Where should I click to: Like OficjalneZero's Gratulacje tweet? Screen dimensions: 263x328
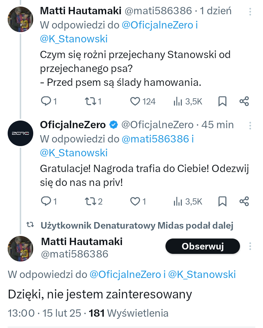[x=136, y=201]
